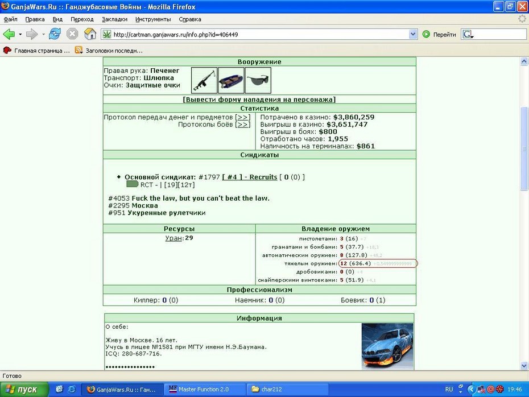Click the green Back arrow button
Screen dimensions: 529x397
(9, 34)
